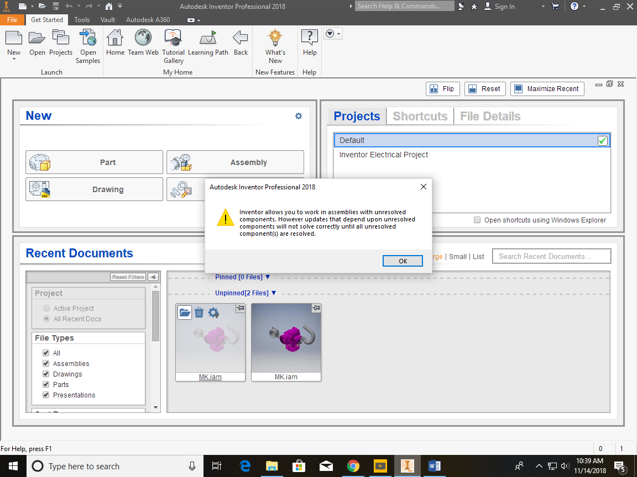Click Search Recent Documents field
Screen dimensions: 637x477
pyautogui.click(x=551, y=256)
